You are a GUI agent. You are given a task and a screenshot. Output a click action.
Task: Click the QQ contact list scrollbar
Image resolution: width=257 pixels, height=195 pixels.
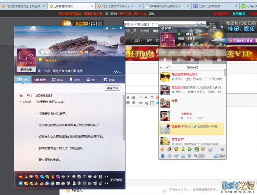[x=225, y=72]
